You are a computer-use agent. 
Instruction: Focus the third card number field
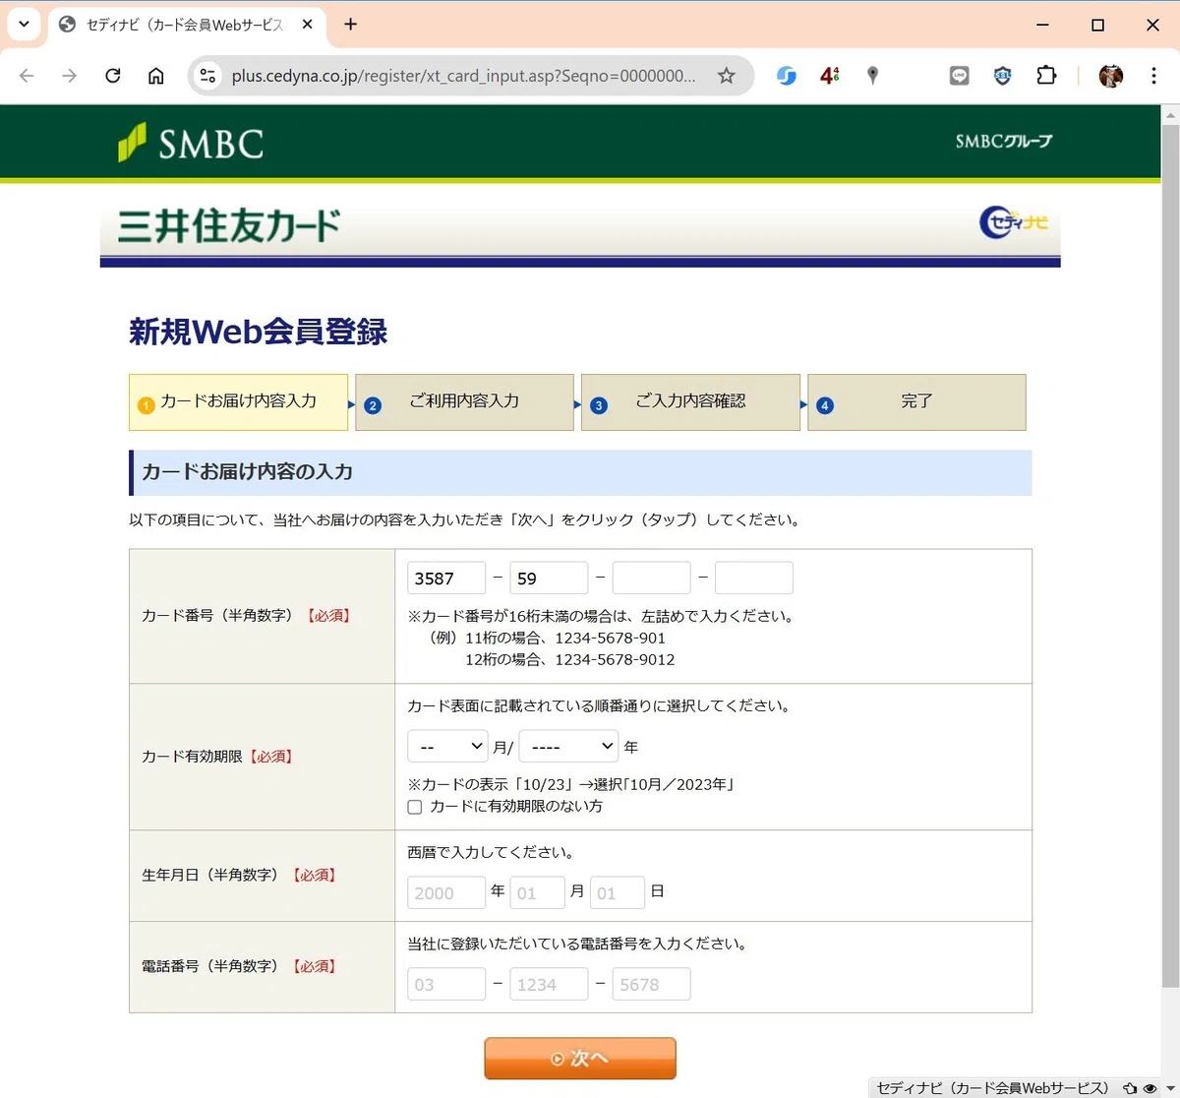coord(651,578)
